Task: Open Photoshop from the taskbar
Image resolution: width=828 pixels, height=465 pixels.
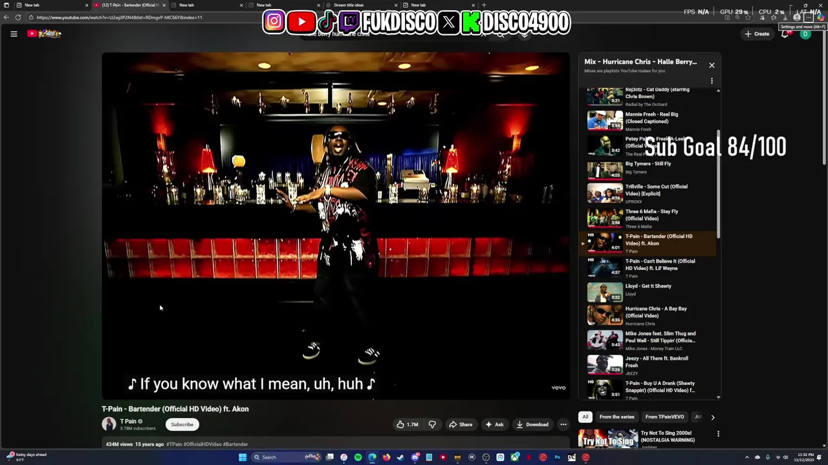Action: point(557,457)
